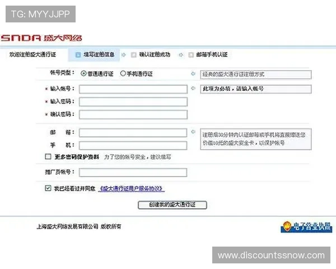
Task: Click the 电子营业执照 badge
Action: pyautogui.click(x=306, y=227)
